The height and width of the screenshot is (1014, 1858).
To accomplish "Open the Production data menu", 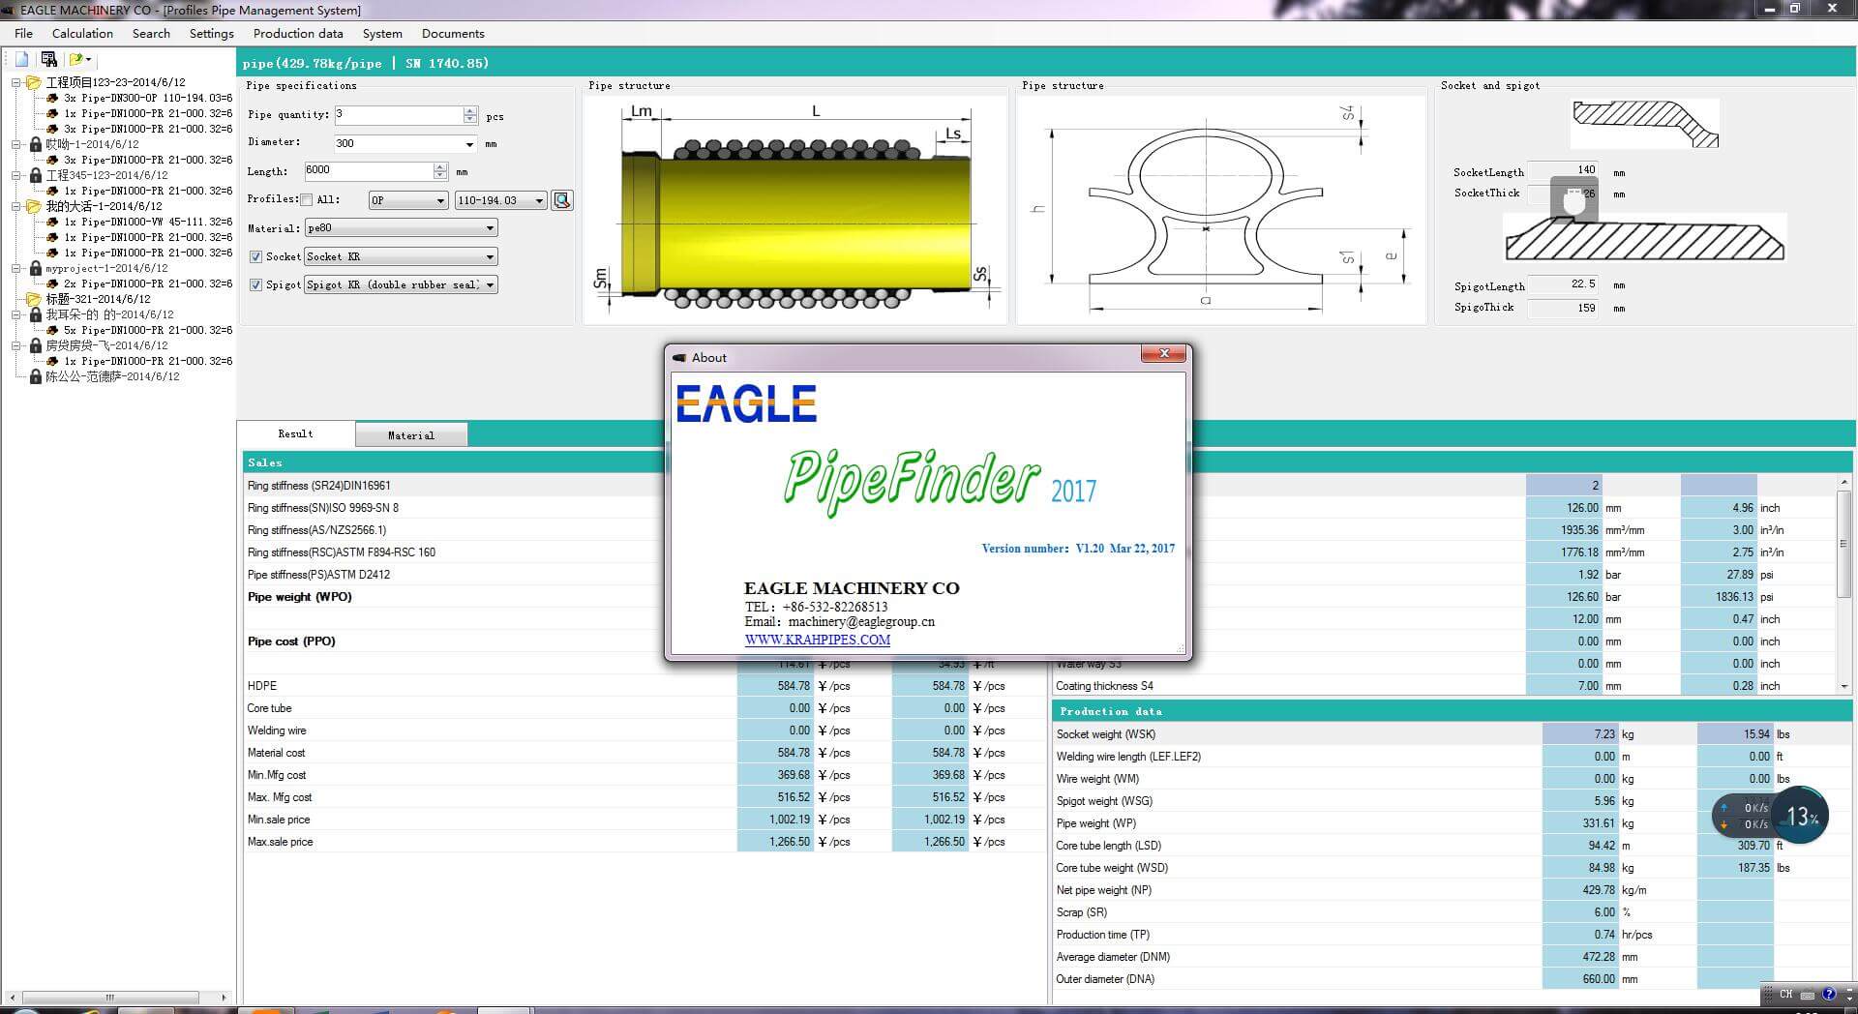I will [x=297, y=33].
